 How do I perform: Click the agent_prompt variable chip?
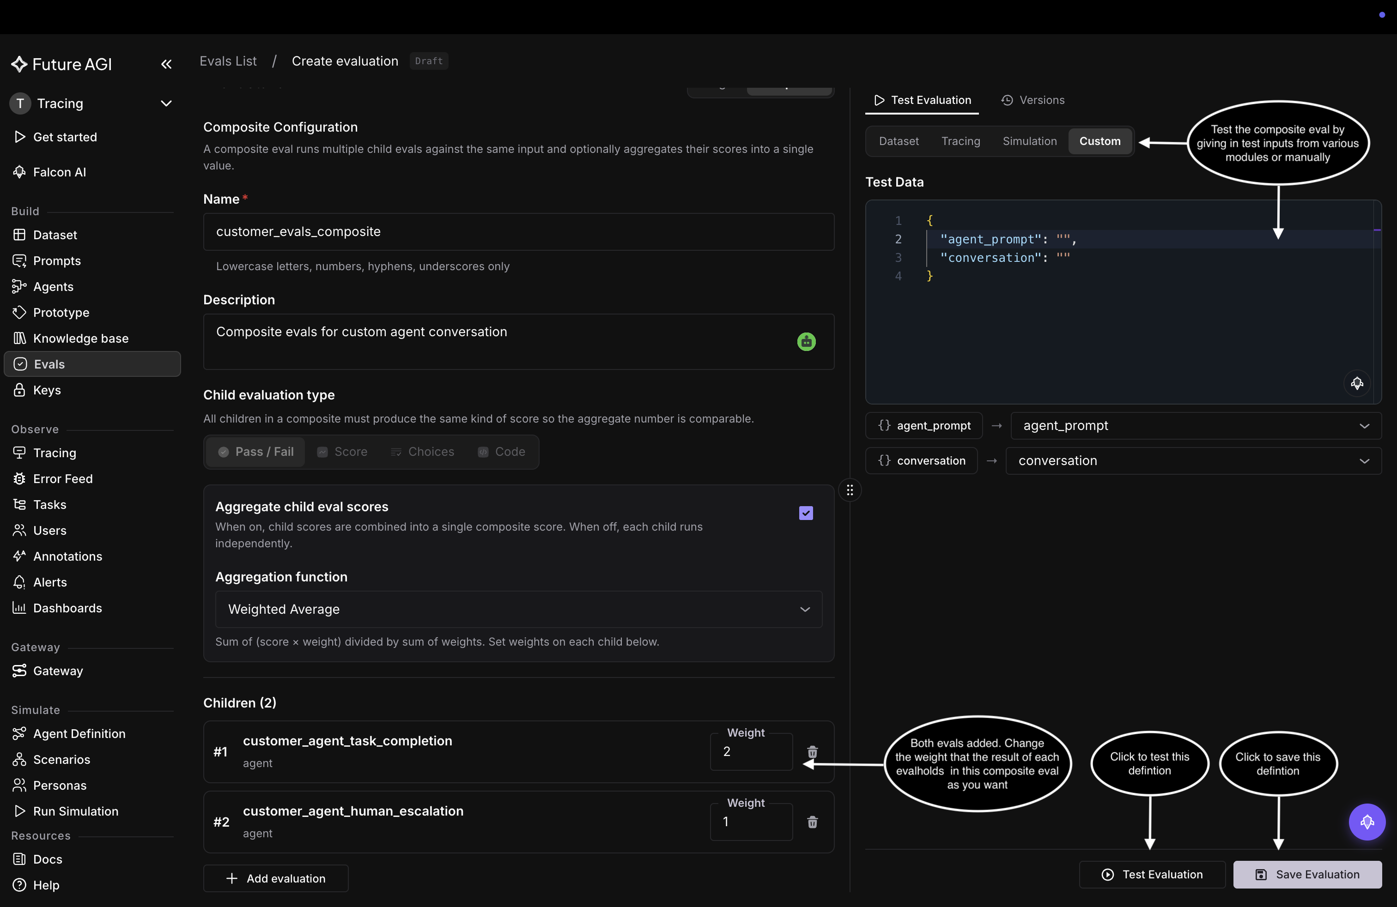click(x=923, y=425)
